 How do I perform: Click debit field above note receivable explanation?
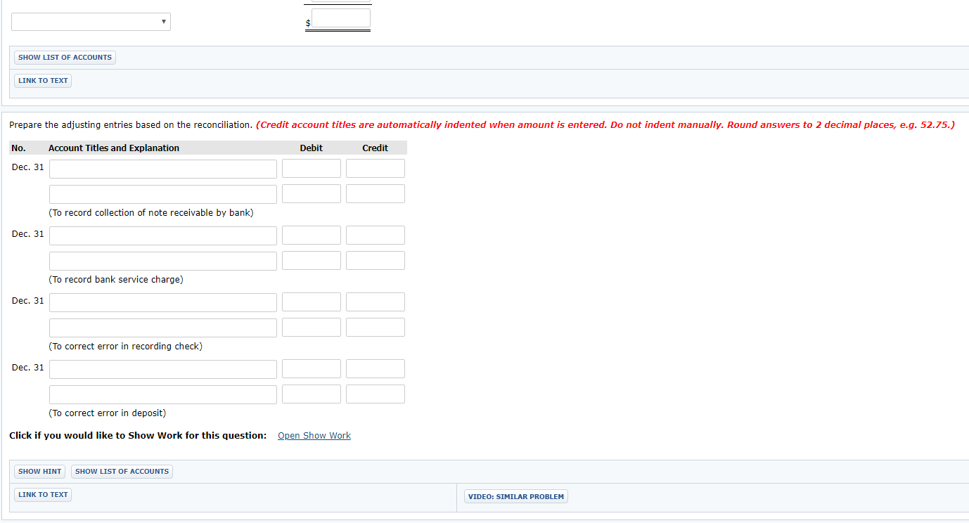tap(312, 194)
